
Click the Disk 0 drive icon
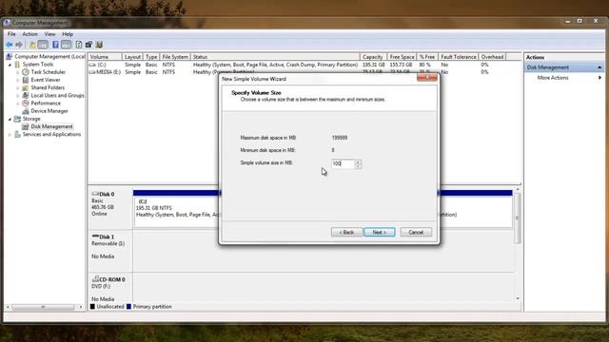click(x=95, y=194)
